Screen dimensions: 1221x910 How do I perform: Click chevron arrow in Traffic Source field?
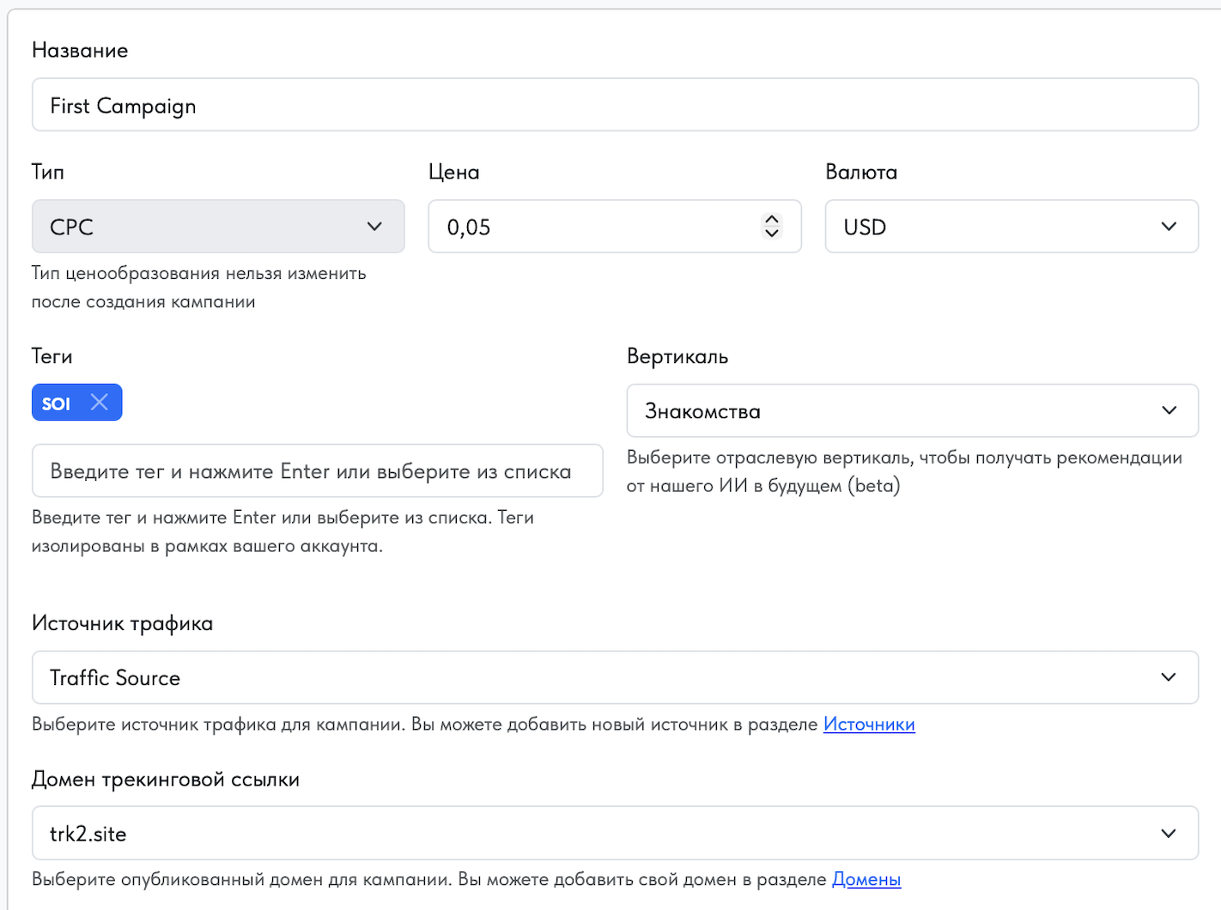coord(1169,677)
